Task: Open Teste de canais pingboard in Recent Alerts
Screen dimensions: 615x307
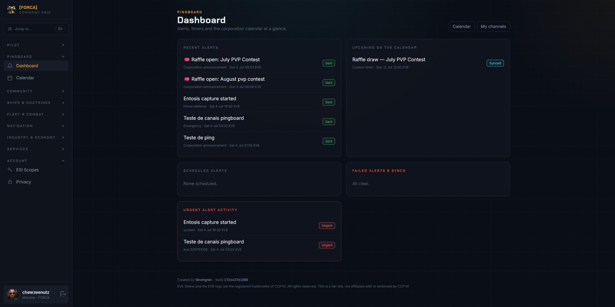Action: tap(213, 118)
